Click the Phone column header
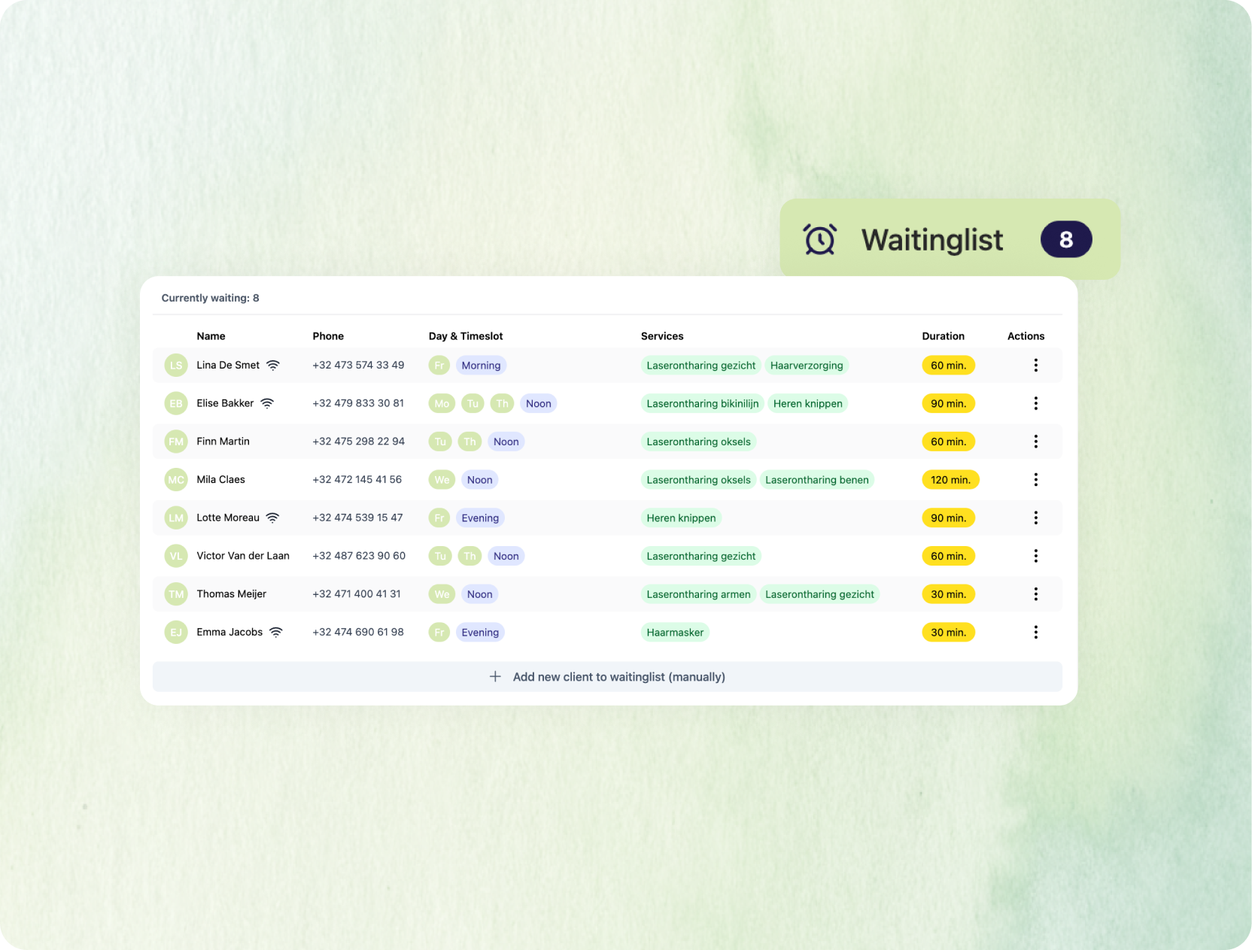This screenshot has width=1252, height=950. [x=328, y=336]
